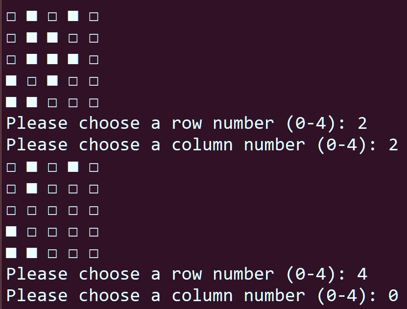Click the word "column" in the last prompt line
Viewport: 407px width, 309px height.
202,296
